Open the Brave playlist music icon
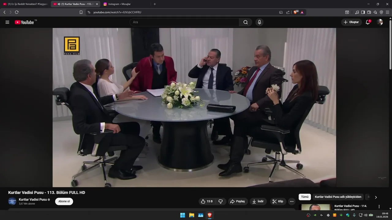This screenshot has width=392, height=220. point(357,12)
